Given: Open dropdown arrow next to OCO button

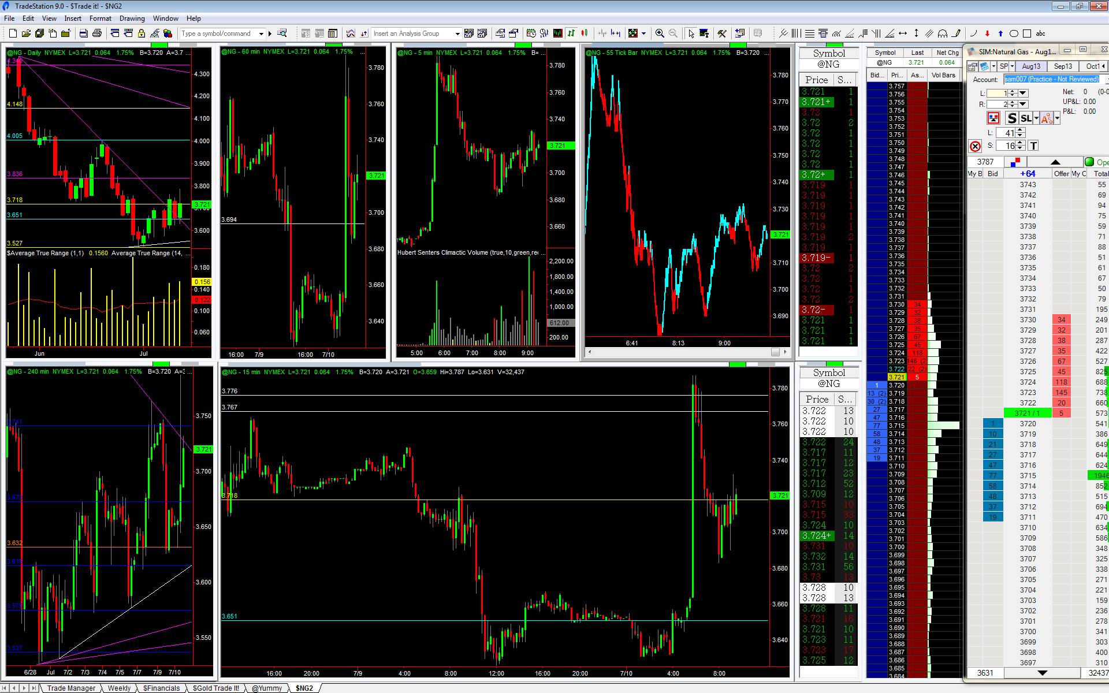Looking at the screenshot, I should [x=1057, y=118].
